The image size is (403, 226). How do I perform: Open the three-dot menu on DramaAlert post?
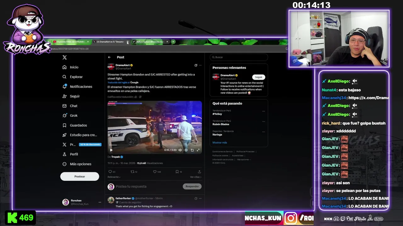[x=200, y=65]
